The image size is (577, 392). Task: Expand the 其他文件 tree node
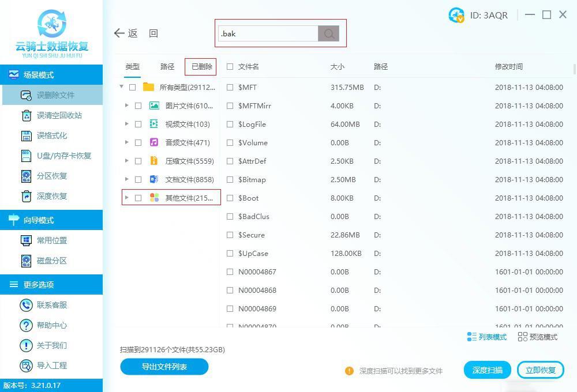point(126,198)
